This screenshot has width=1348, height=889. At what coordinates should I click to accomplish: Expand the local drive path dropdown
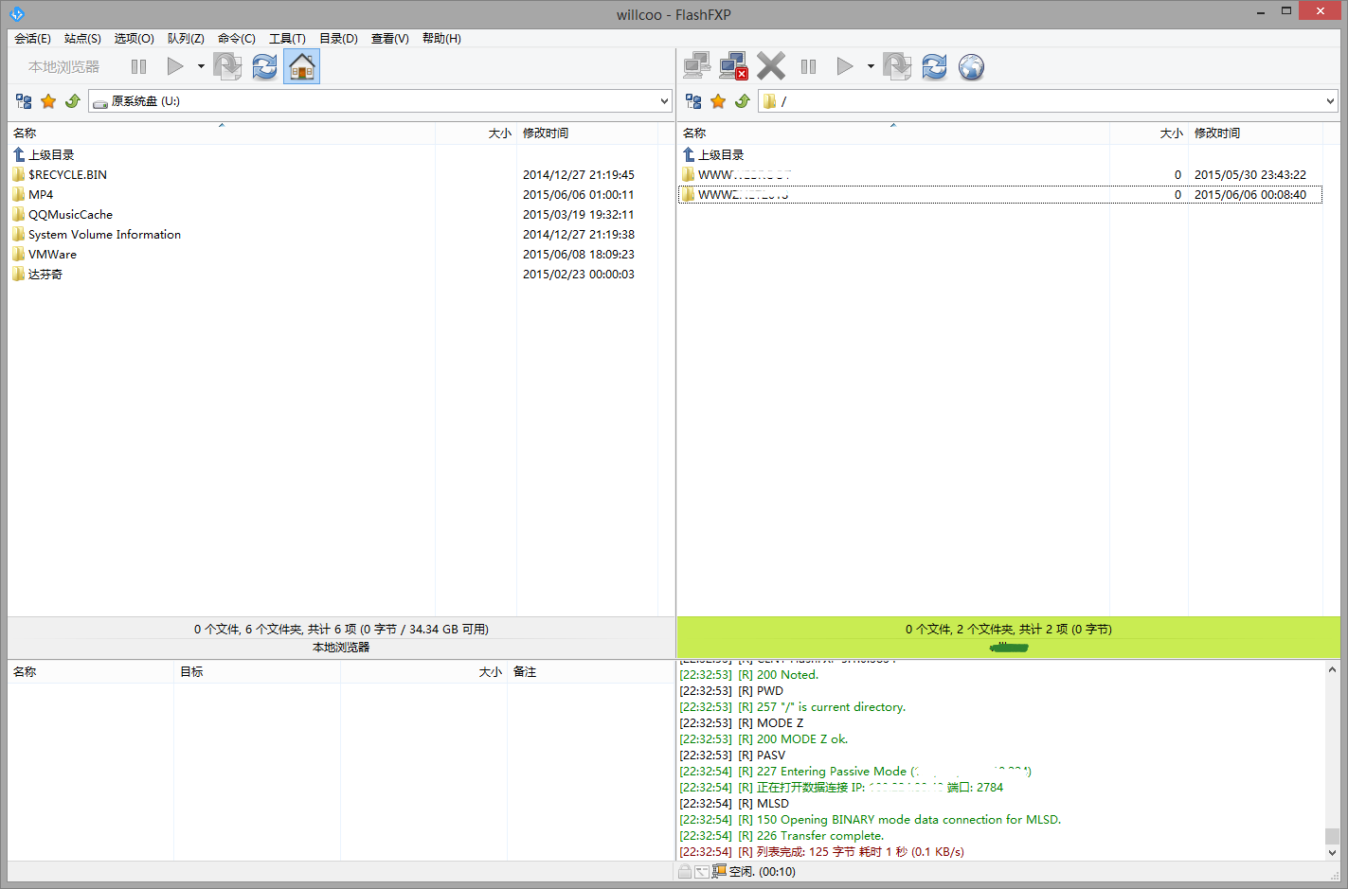coord(664,101)
